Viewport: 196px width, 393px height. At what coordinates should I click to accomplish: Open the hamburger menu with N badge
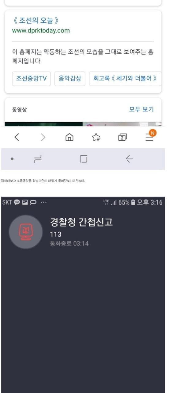click(150, 135)
